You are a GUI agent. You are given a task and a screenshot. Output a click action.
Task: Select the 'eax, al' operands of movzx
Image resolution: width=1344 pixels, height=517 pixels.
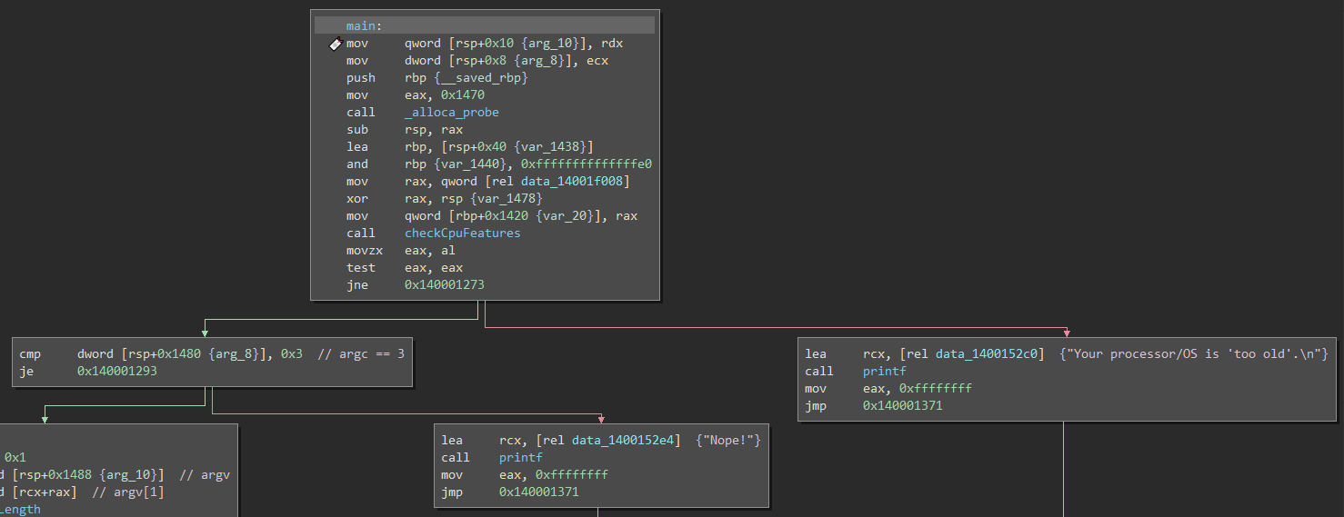pyautogui.click(x=430, y=251)
